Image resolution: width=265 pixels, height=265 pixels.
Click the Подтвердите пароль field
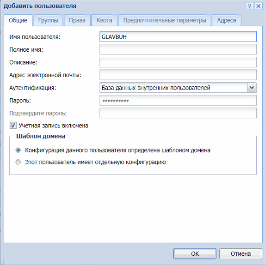coord(178,113)
